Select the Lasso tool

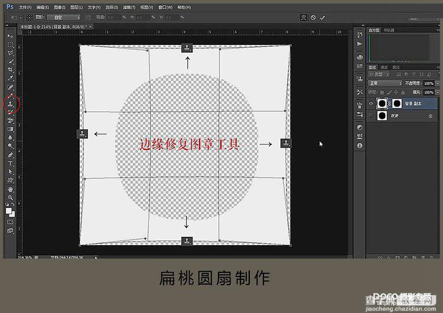(10, 53)
